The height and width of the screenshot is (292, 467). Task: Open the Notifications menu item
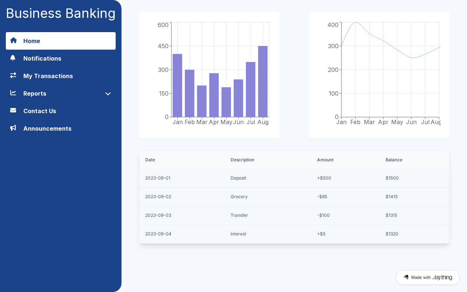(x=42, y=58)
